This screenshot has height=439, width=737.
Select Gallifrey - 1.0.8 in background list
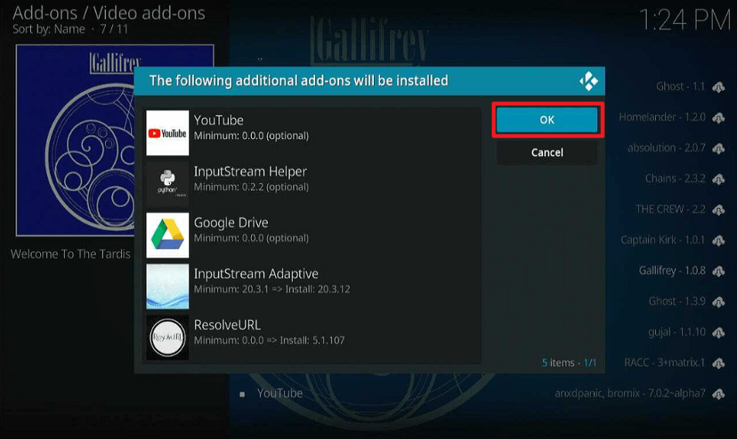point(672,271)
